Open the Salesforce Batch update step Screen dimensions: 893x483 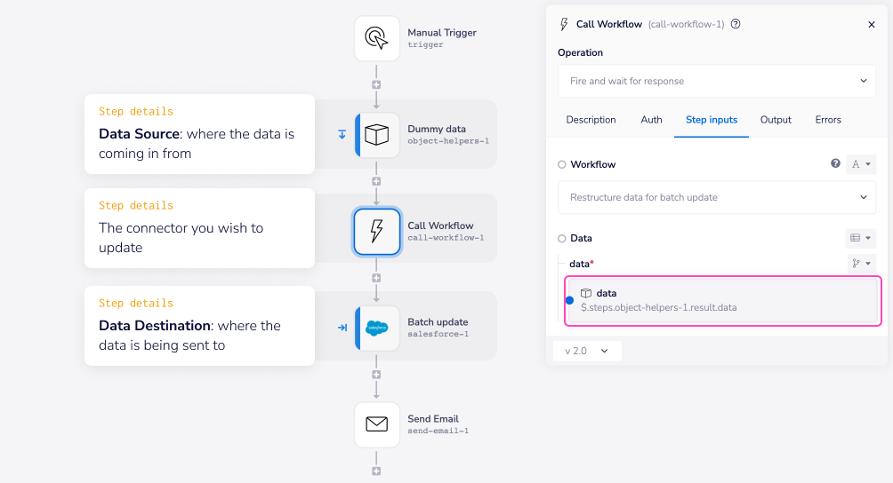point(377,329)
